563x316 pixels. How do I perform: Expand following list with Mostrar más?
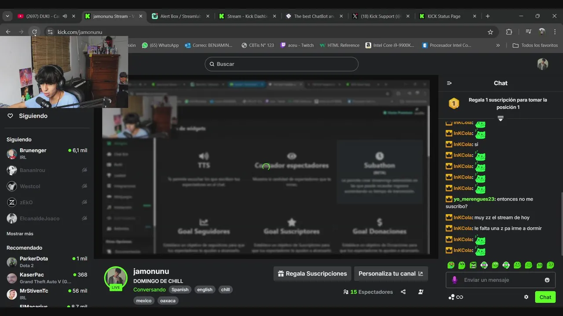20,233
